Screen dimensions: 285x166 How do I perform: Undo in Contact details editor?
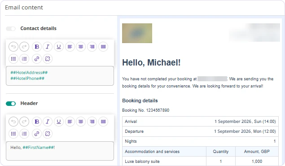[x=13, y=47]
